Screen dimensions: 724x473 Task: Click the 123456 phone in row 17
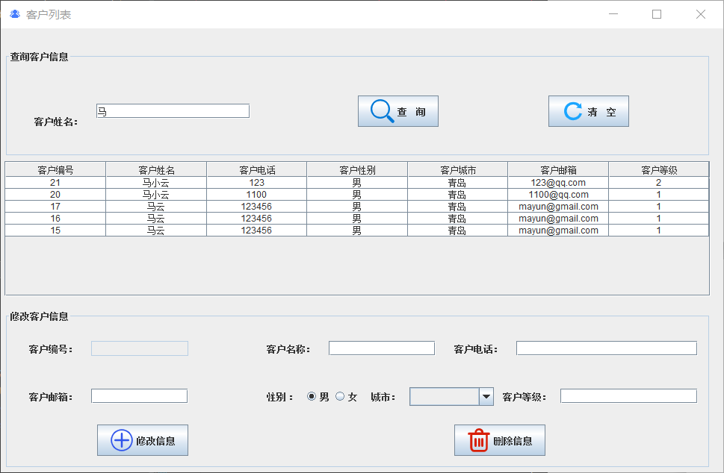pyautogui.click(x=257, y=207)
